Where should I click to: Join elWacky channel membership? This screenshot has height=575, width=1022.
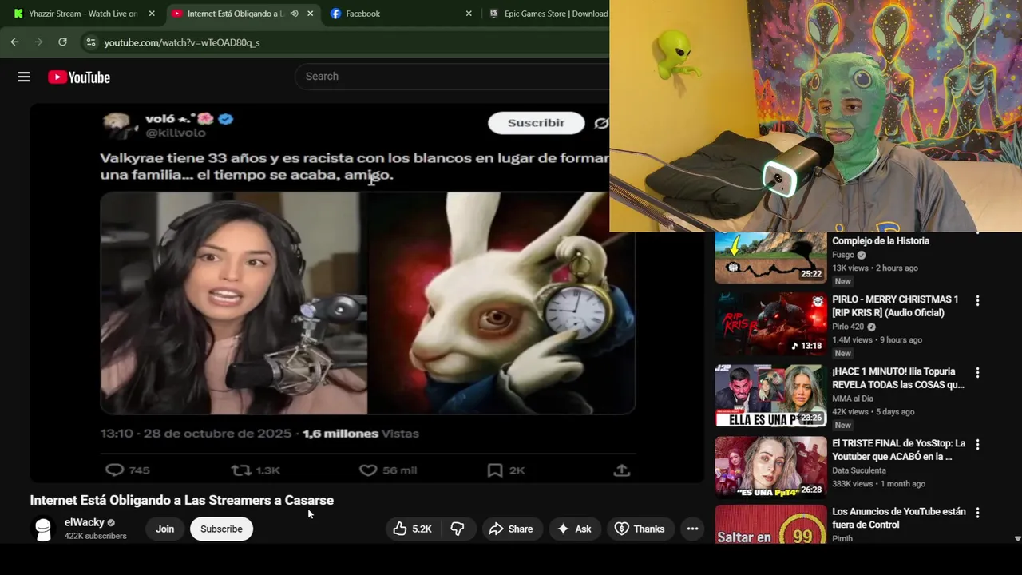pos(165,529)
